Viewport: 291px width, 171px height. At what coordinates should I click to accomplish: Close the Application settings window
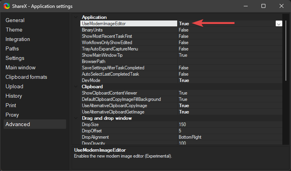click(281, 6)
